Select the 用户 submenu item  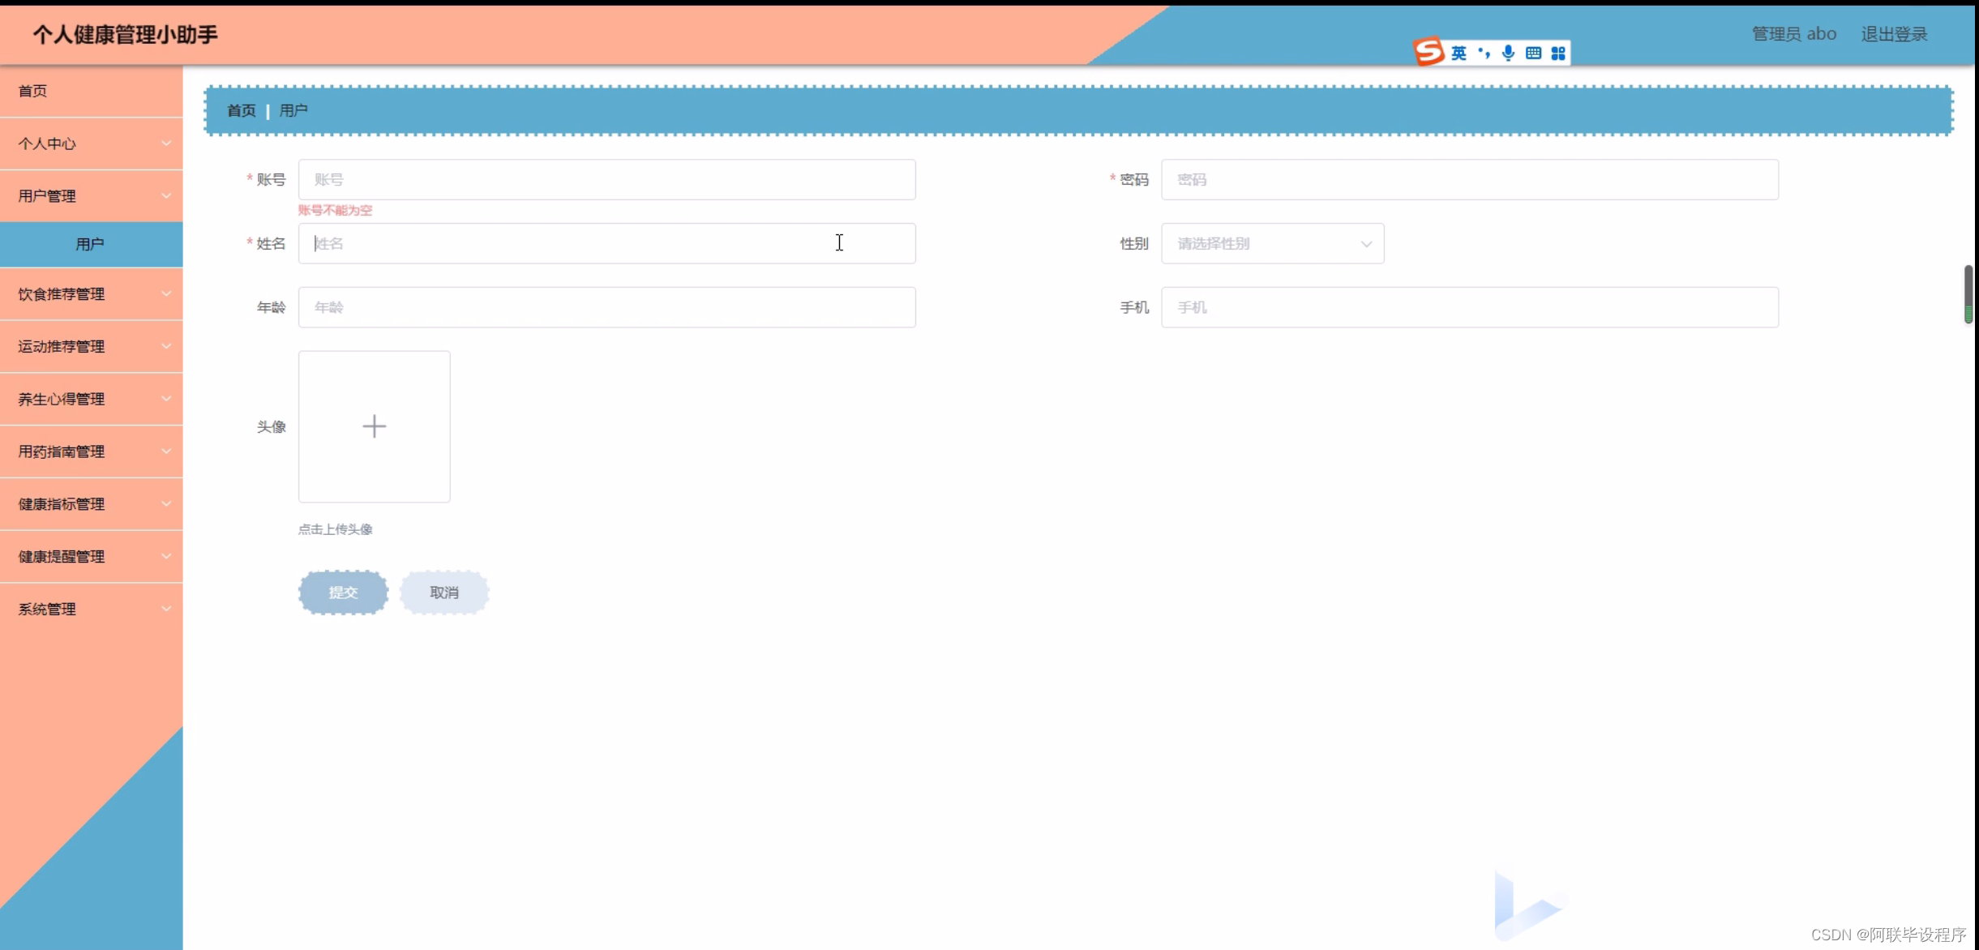coord(90,244)
